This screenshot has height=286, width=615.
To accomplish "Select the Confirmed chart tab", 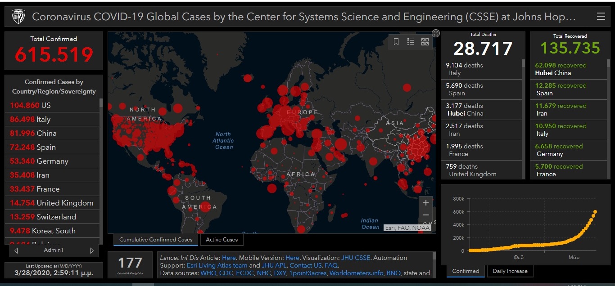I will pyautogui.click(x=466, y=271).
